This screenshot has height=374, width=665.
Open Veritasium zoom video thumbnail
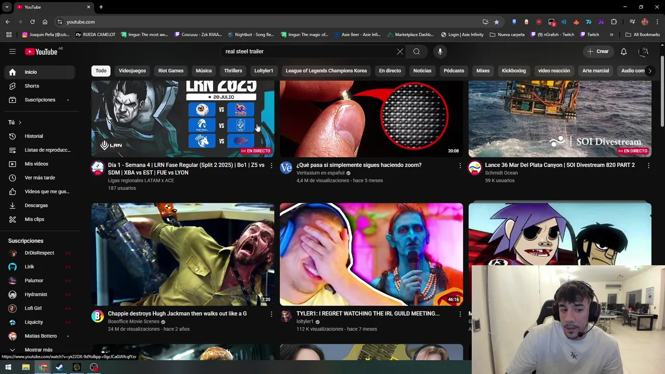coord(371,118)
